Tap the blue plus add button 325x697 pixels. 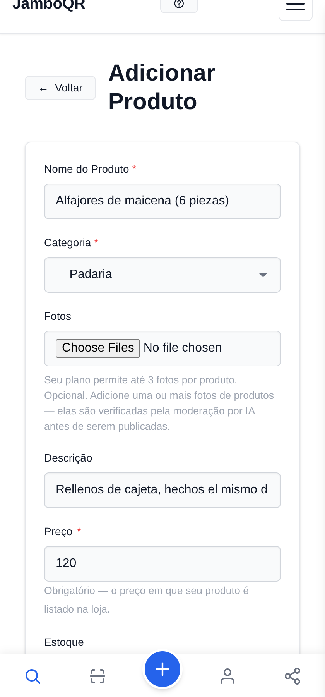[162, 669]
